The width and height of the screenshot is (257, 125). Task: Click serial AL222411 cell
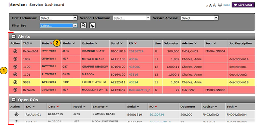(118, 82)
